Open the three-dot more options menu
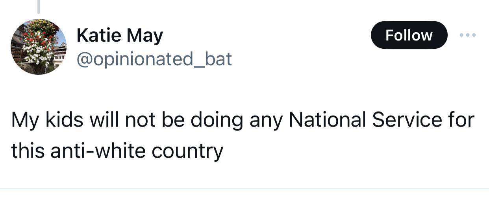Viewport: 489px width, 198px height. click(468, 35)
